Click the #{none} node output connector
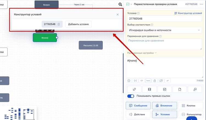The image size is (206, 120). [x=57, y=38]
